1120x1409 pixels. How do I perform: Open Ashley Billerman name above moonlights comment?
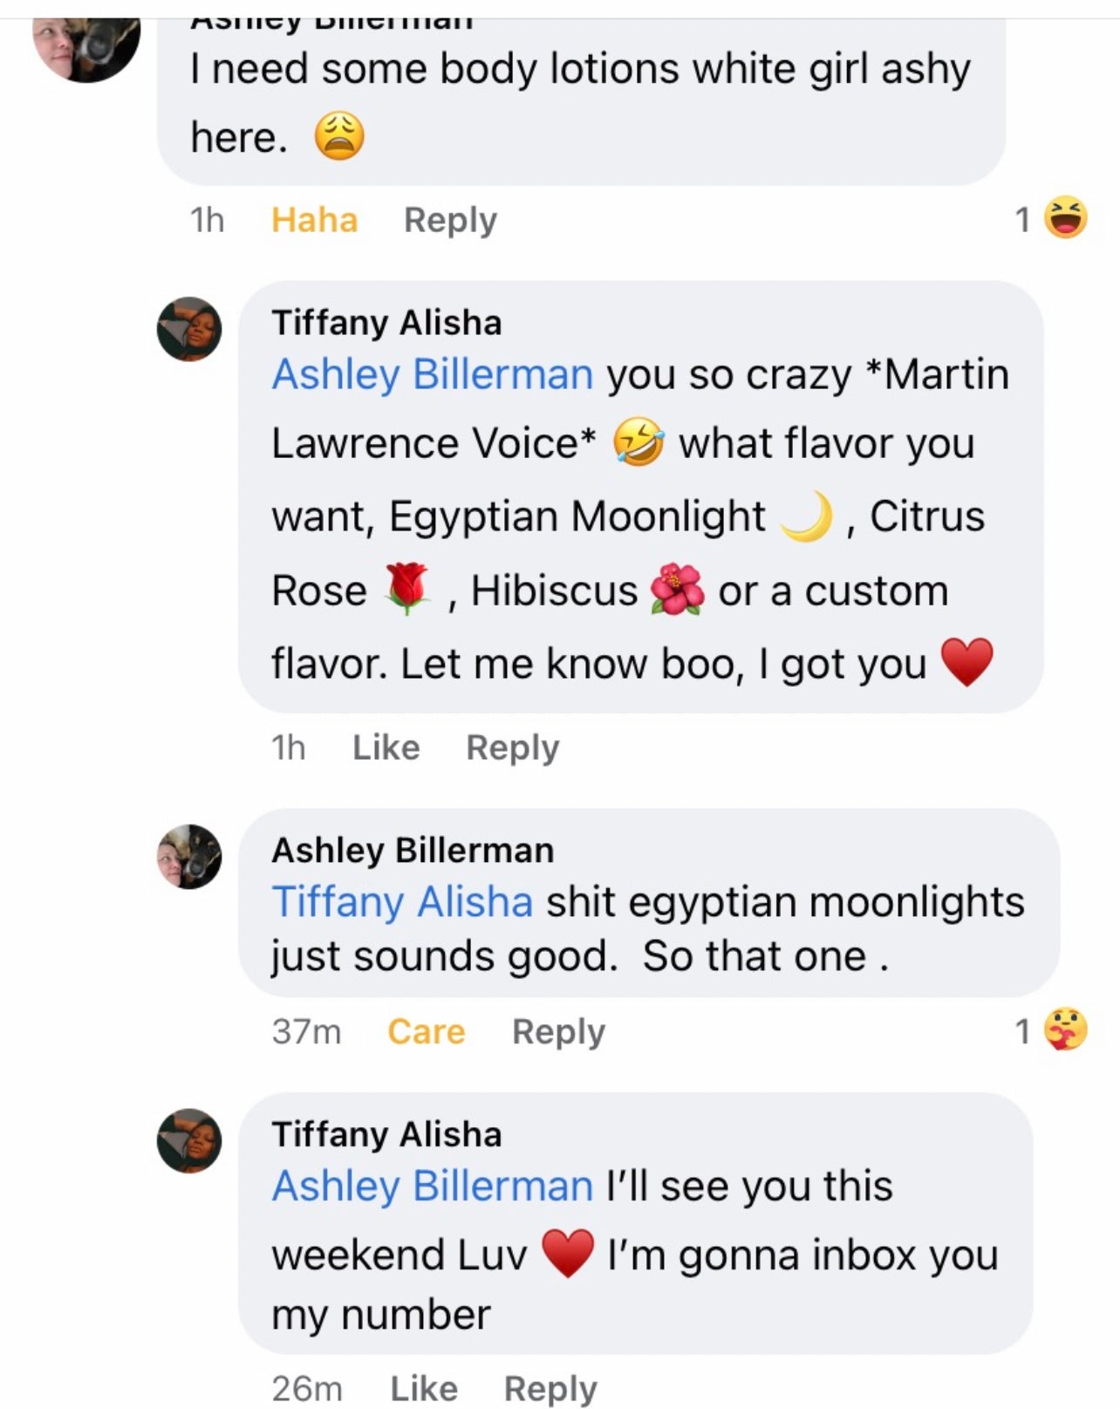(x=413, y=850)
